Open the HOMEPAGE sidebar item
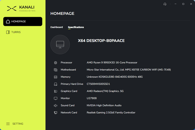 (x=23, y=22)
